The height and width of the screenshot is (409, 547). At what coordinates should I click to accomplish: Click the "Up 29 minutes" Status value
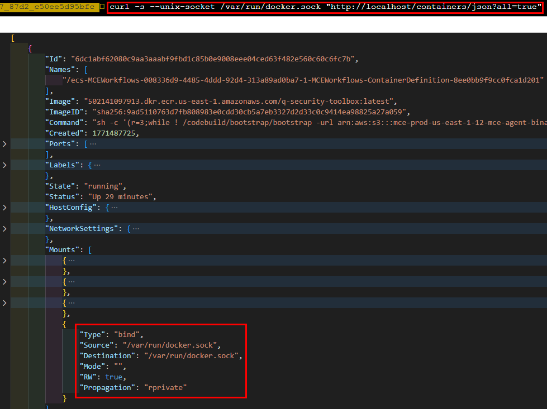coord(122,197)
